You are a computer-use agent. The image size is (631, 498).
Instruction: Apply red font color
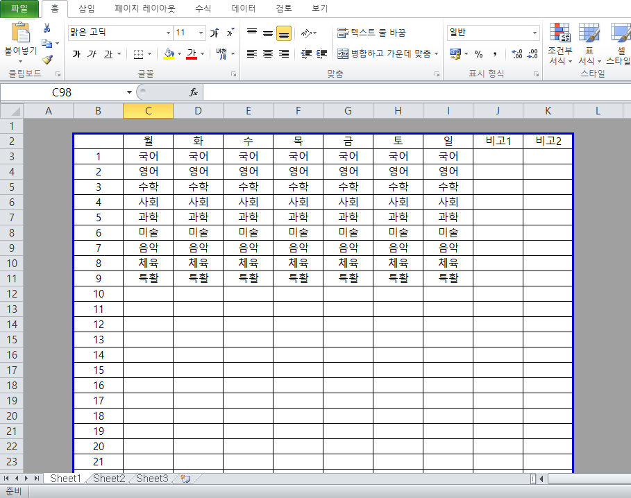pos(192,54)
